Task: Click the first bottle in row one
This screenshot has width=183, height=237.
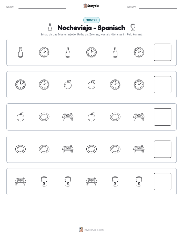Action: [x=21, y=52]
